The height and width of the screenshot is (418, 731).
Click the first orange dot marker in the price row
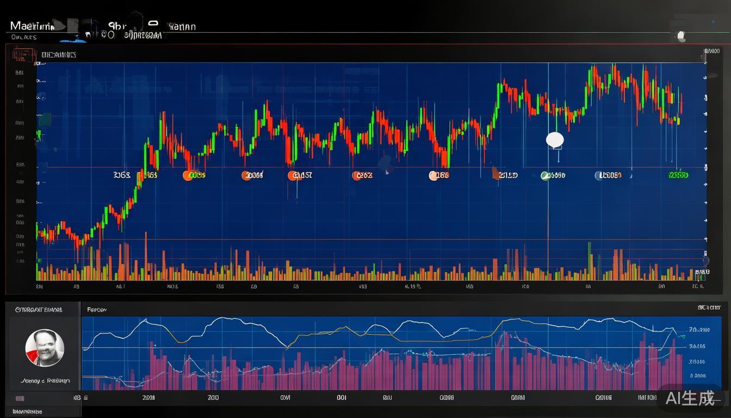tap(188, 175)
